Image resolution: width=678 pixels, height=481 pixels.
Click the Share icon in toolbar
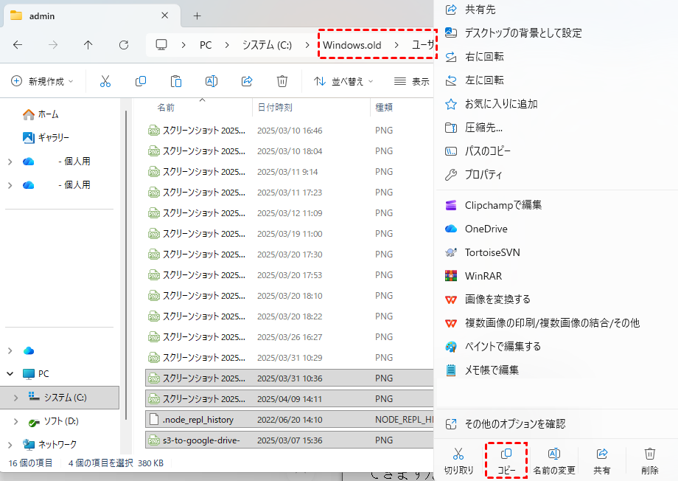coord(247,81)
